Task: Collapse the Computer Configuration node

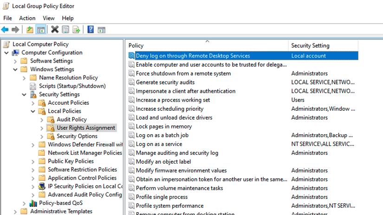Action: [x=6, y=53]
